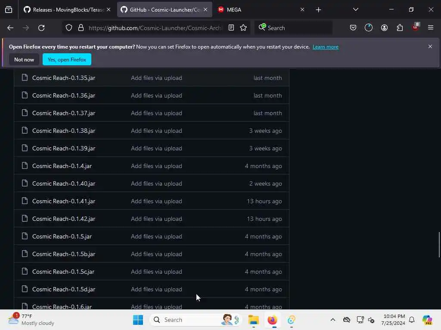
Task: Dismiss the Firefox startup notification bar
Action: pyautogui.click(x=430, y=46)
